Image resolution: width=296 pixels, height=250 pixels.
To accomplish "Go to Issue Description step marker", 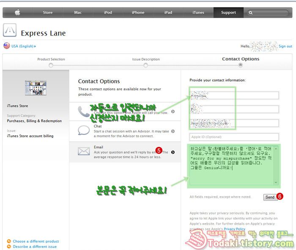I will tap(145, 65).
